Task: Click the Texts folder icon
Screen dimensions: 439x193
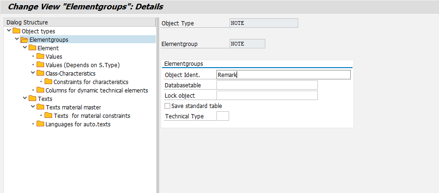Action: [32, 99]
